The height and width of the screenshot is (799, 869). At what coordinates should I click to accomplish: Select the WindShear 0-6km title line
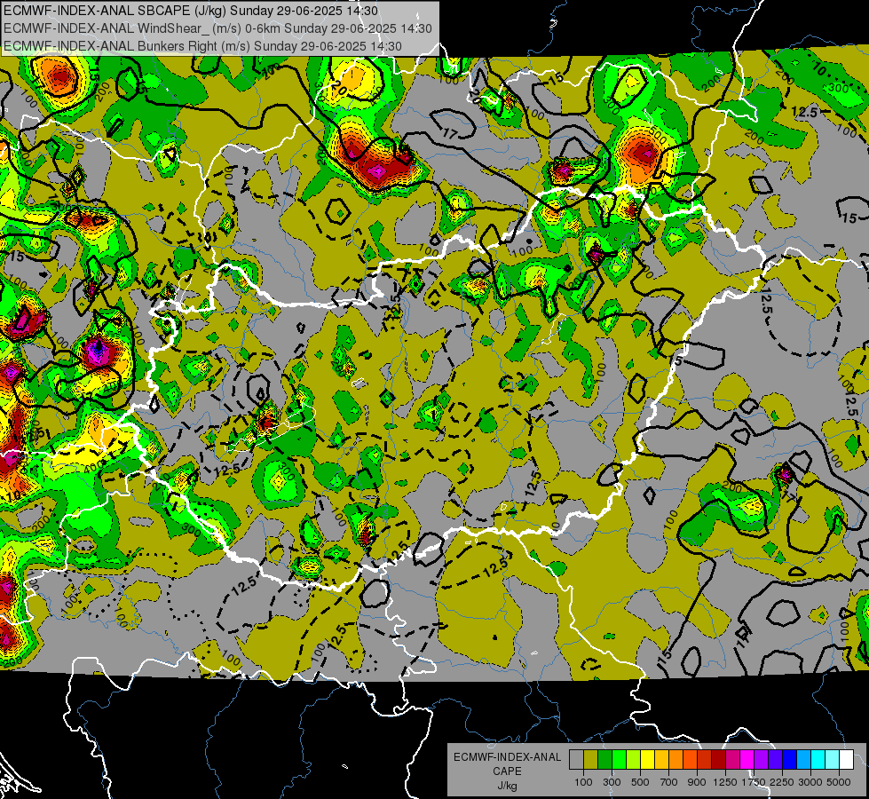pos(217,28)
